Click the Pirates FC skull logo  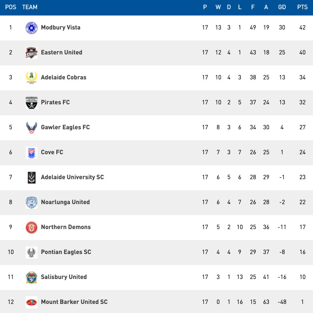click(x=31, y=102)
